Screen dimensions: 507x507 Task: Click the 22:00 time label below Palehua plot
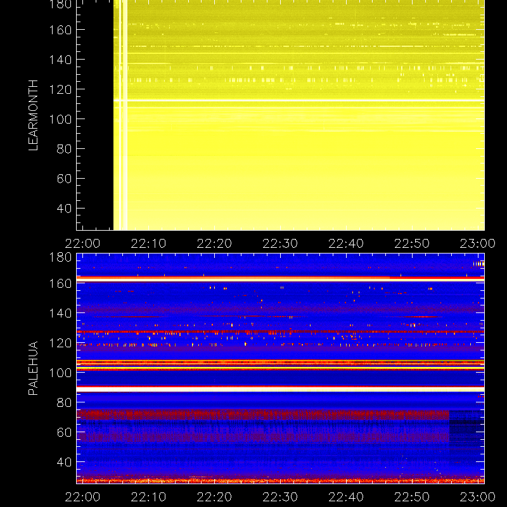[83, 497]
